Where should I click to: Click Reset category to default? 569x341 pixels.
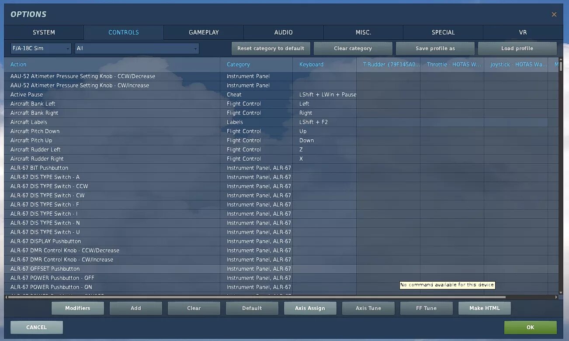pos(271,48)
